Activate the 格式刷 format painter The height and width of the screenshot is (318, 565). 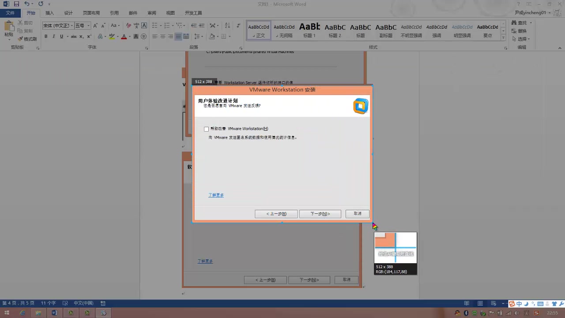click(x=27, y=39)
